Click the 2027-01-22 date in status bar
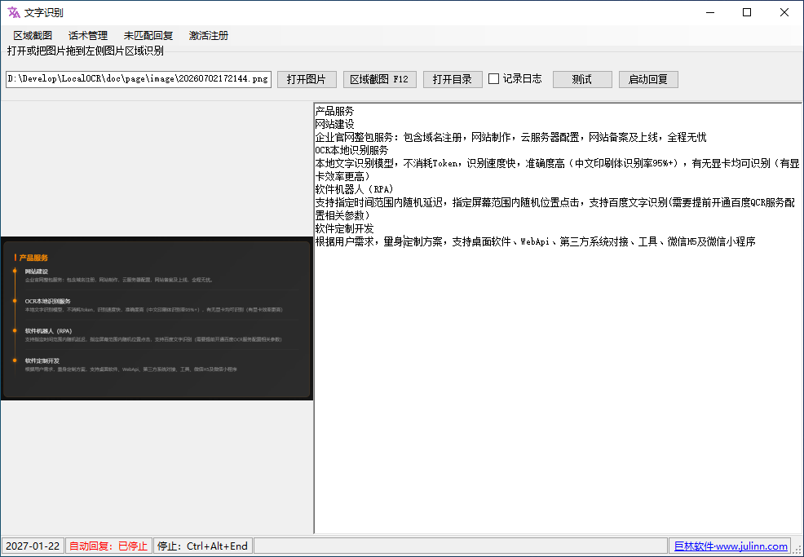Screen dimensions: 804x557 tap(33, 546)
